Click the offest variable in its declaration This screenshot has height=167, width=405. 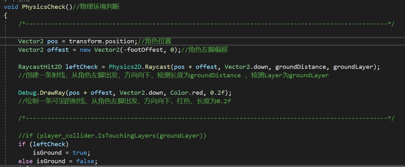pyautogui.click(x=58, y=50)
